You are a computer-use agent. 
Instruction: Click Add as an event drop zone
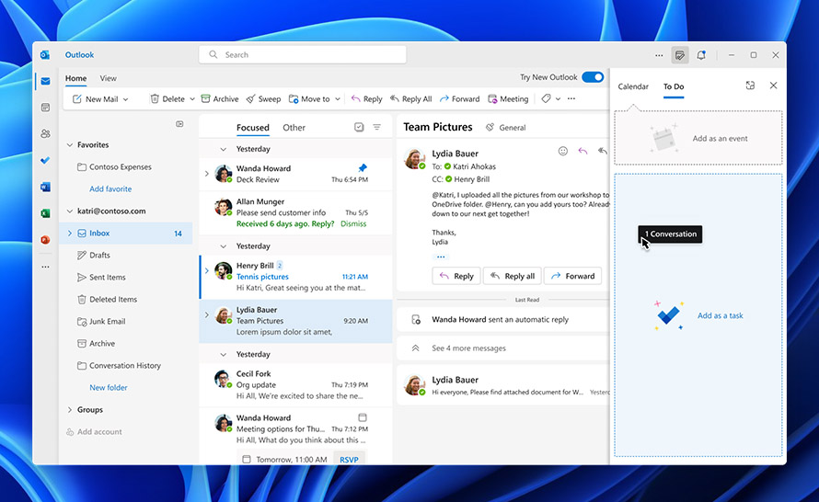(698, 138)
